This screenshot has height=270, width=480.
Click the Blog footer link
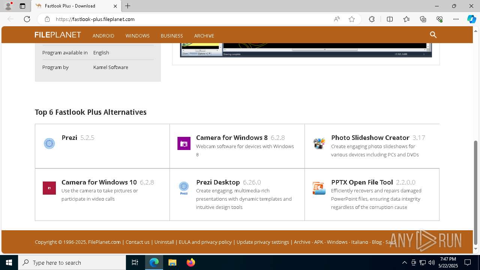tap(377, 242)
